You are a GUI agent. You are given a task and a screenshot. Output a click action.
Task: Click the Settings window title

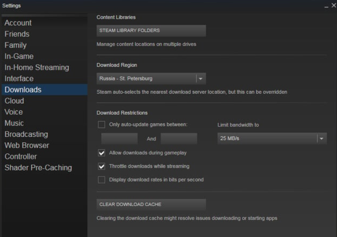point(11,6)
